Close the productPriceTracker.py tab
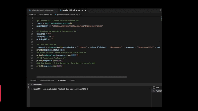198x111 pixels. coord(85,10)
